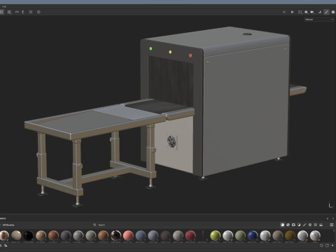Open the viewport display mode square icon

(x=300, y=12)
